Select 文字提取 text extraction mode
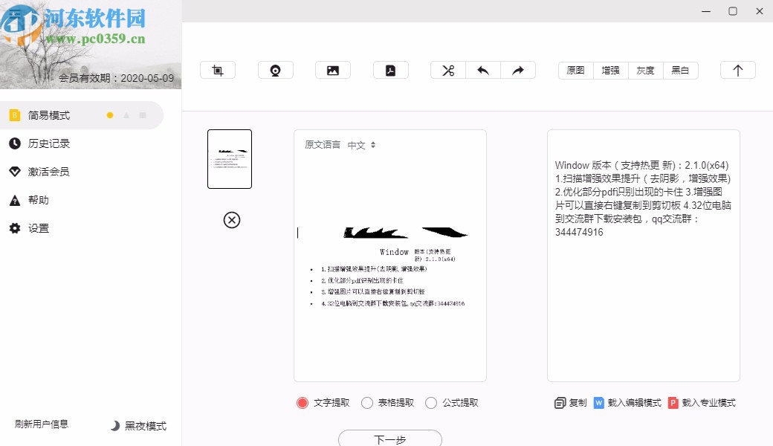 303,402
